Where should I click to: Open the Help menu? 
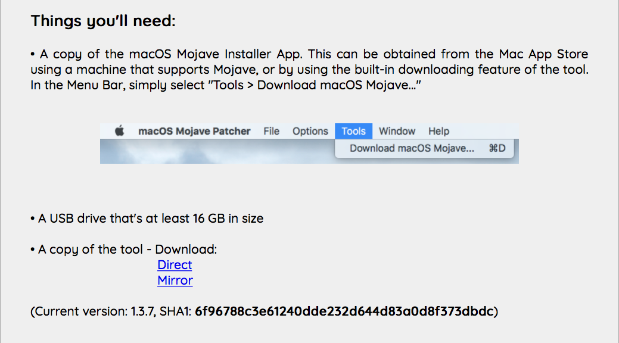coord(438,131)
